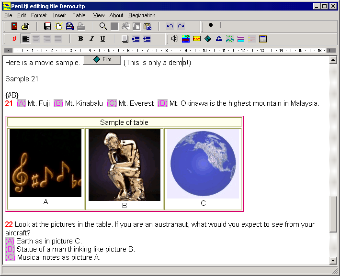
Task: Toggle underline formatting
Action: (x=102, y=39)
